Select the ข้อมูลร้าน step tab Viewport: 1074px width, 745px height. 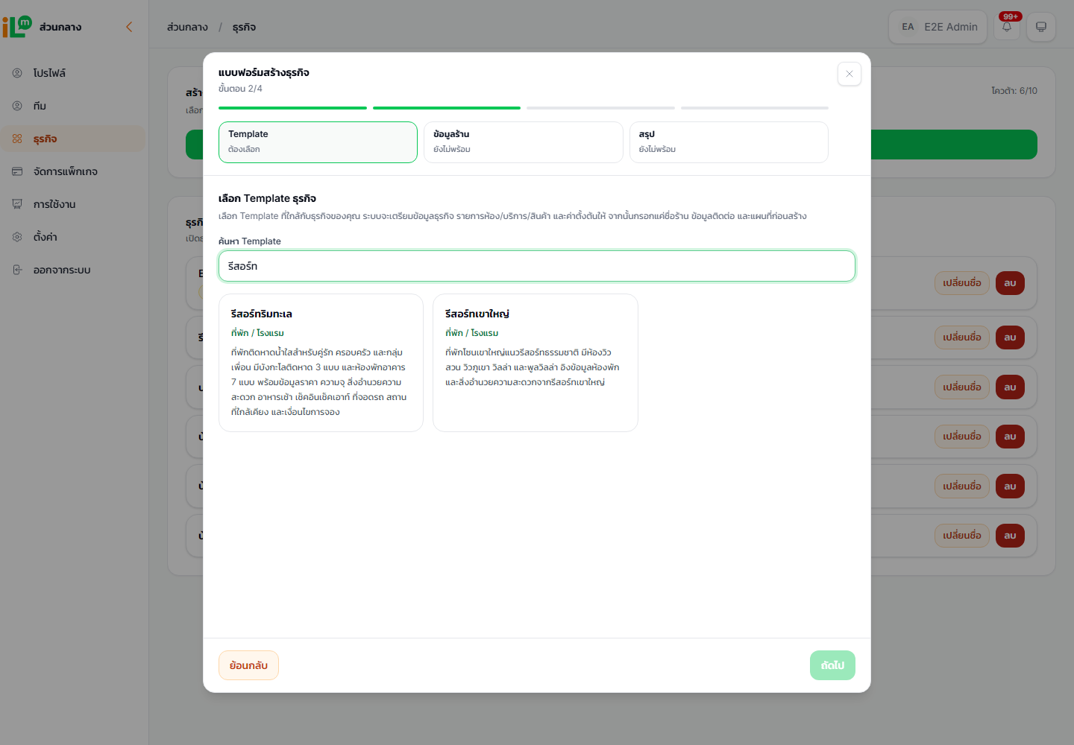[x=523, y=142]
